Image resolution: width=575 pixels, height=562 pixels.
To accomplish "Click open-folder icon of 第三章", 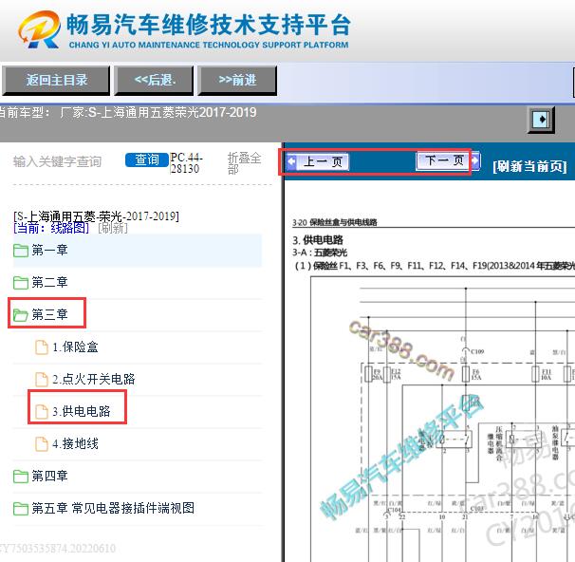I will point(21,315).
